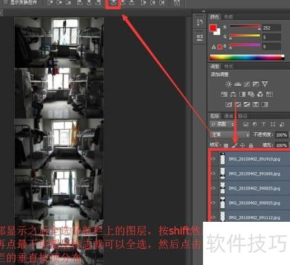
Task: Toggle lock all (padlock icon)
Action: pos(251,146)
